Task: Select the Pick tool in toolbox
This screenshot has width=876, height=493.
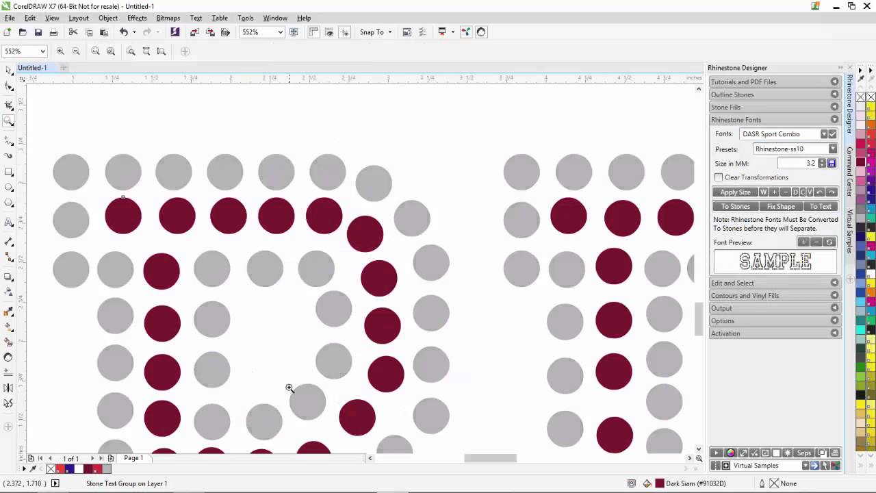Action: click(9, 70)
